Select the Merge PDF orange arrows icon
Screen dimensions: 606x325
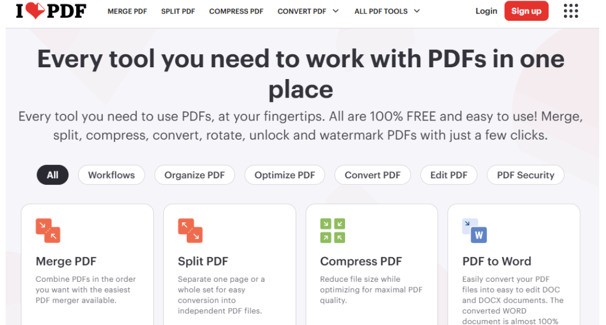48,230
